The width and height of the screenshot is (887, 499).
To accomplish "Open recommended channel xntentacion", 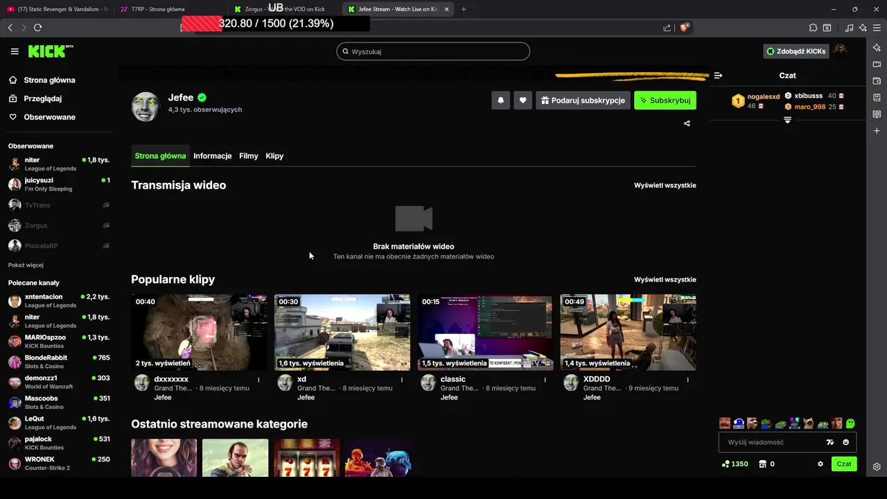I will coord(58,301).
